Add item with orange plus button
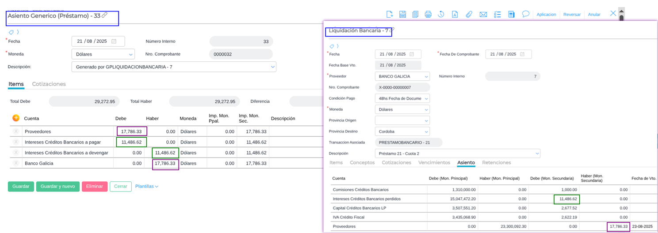The image size is (658, 233). pos(16,118)
